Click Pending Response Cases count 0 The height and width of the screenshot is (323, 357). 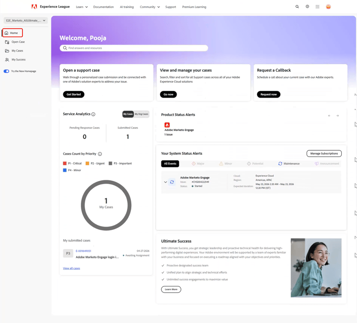pyautogui.click(x=84, y=137)
